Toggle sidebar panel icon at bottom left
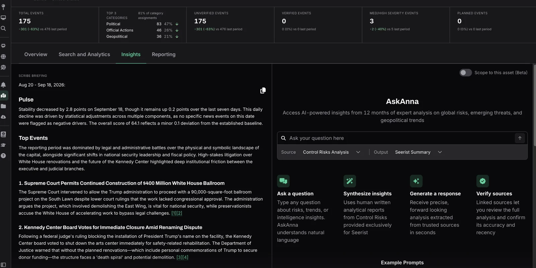The width and height of the screenshot is (536, 268). (x=3, y=265)
